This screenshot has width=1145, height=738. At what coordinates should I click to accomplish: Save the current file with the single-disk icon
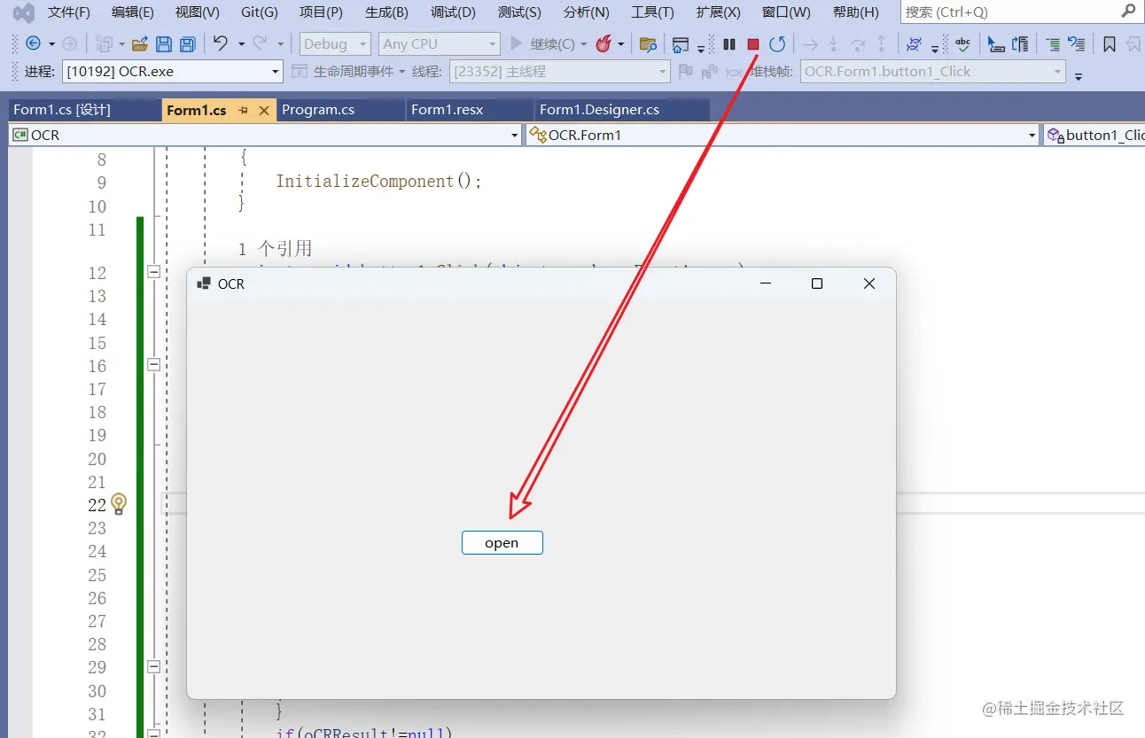coord(164,43)
